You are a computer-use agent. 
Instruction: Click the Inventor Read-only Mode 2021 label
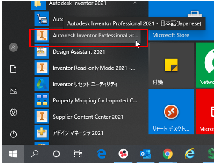click(x=94, y=68)
